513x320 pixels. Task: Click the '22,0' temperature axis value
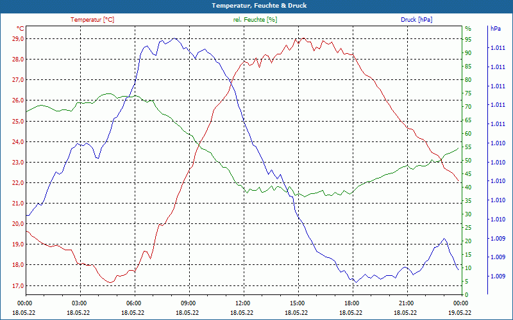pyautogui.click(x=18, y=183)
